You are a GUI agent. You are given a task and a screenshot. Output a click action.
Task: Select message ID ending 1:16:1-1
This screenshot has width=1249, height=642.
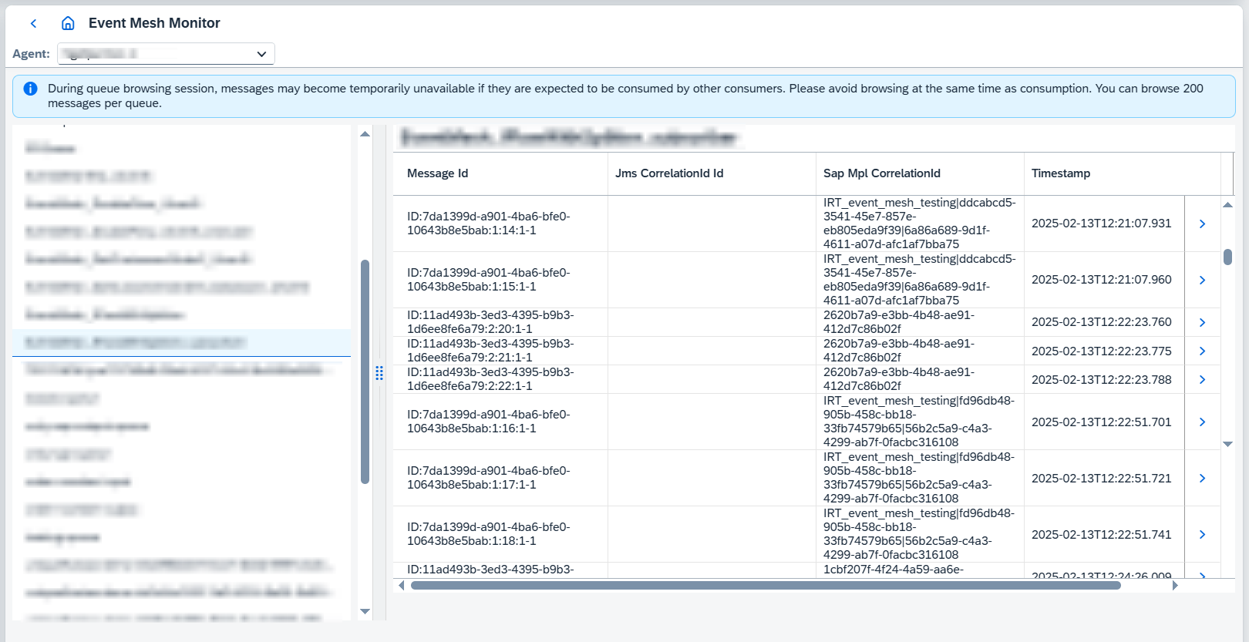pyautogui.click(x=489, y=422)
